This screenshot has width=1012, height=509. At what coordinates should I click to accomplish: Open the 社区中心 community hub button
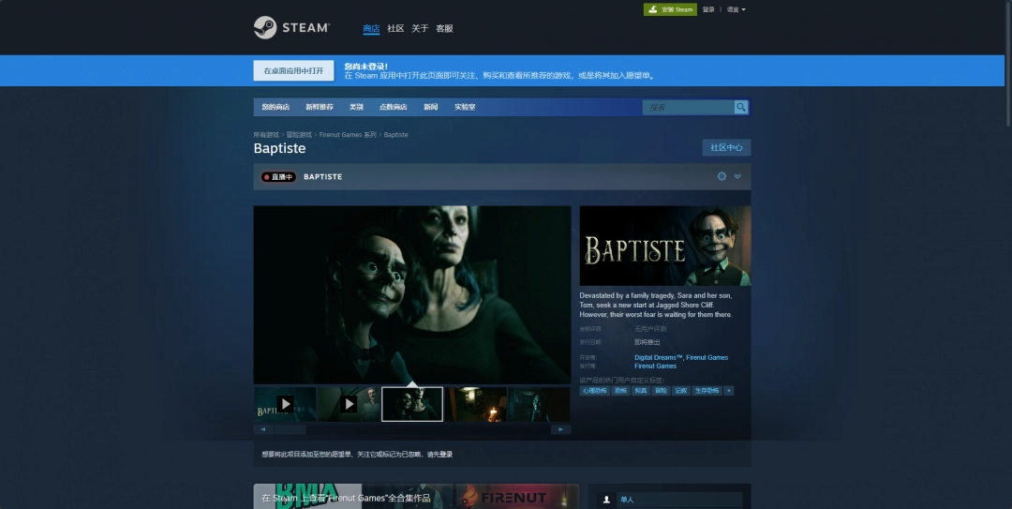coord(726,147)
